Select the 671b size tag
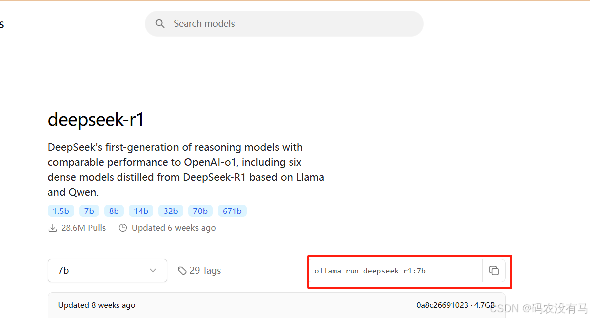This screenshot has width=590, height=318. pyautogui.click(x=232, y=211)
